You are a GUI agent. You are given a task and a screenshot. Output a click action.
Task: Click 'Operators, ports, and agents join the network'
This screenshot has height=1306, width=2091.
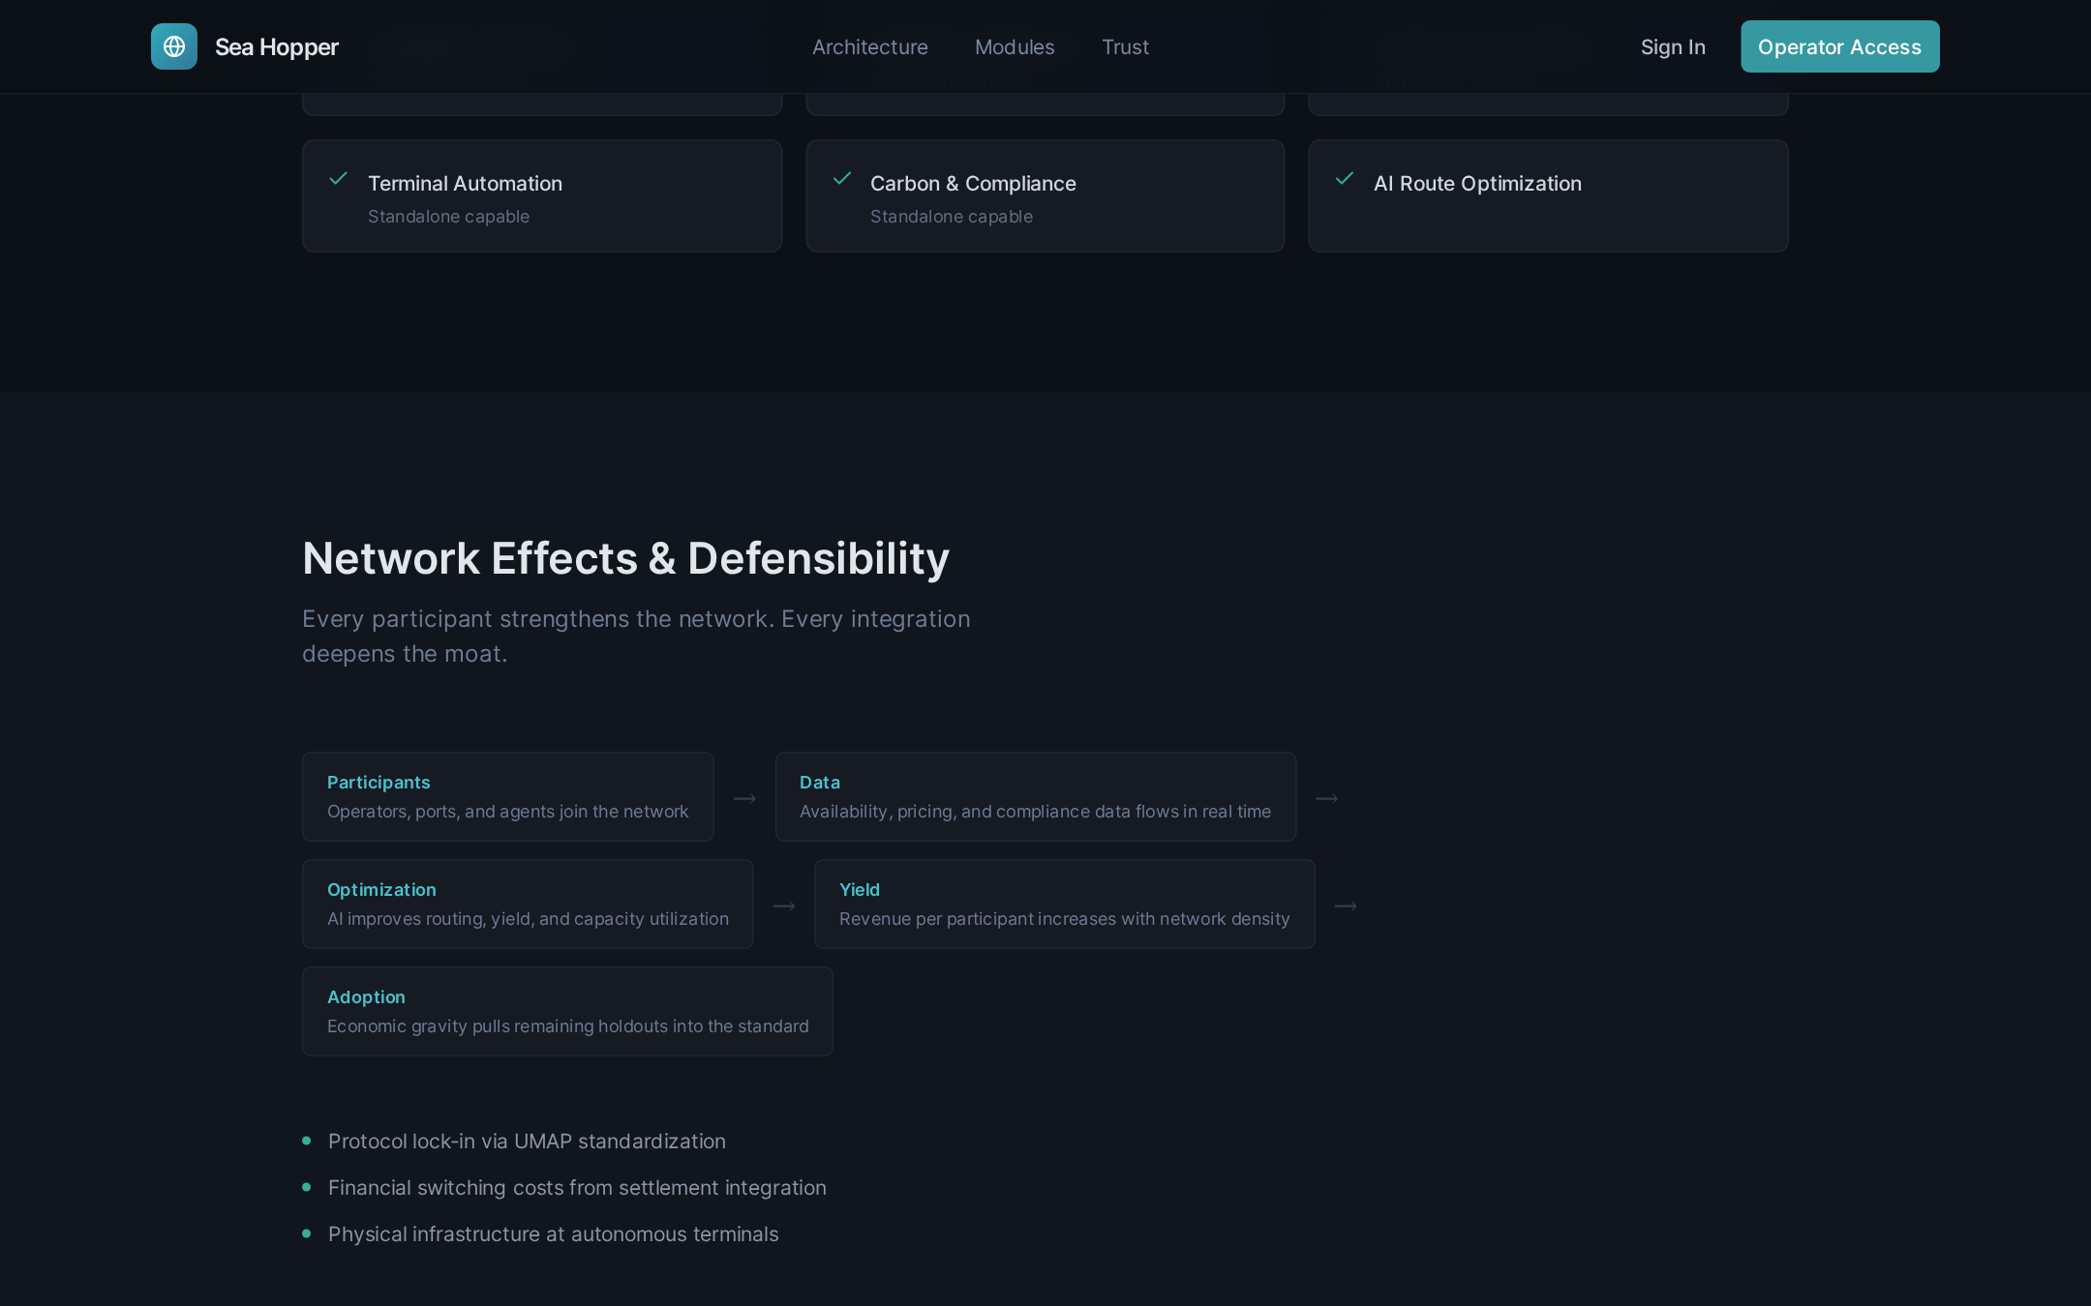click(x=507, y=812)
